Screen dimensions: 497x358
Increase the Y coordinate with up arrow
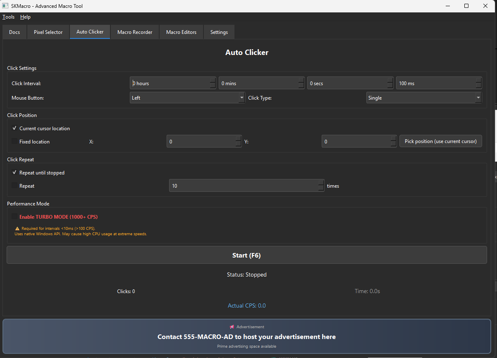pyautogui.click(x=394, y=138)
